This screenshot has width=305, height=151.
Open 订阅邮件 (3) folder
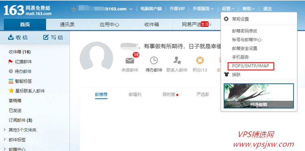point(20,120)
